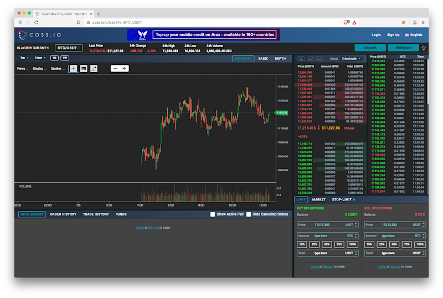443x298 pixels.
Task: Open Brave shields icon
Action: (347, 22)
